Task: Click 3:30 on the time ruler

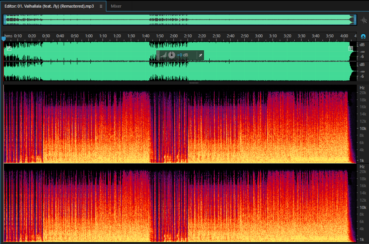Action: (x=301, y=36)
